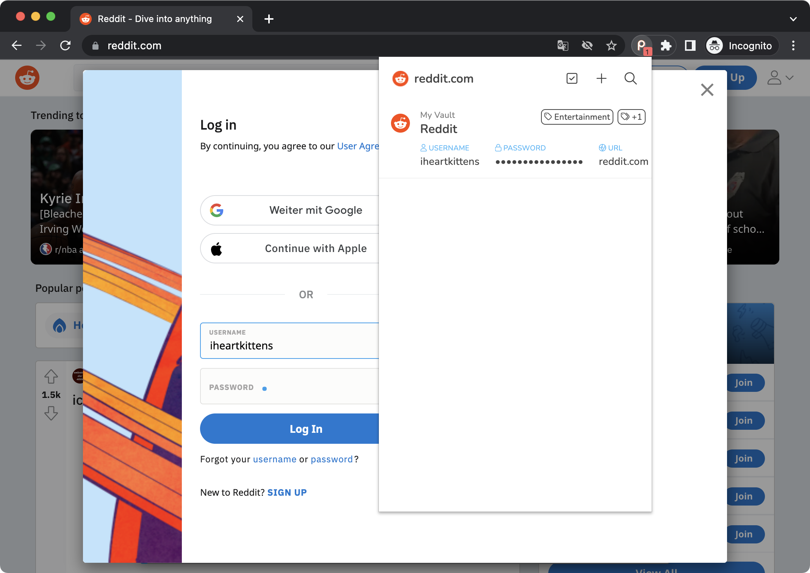Click the fourth Join button in community list
Image resolution: width=810 pixels, height=573 pixels.
pyautogui.click(x=745, y=496)
